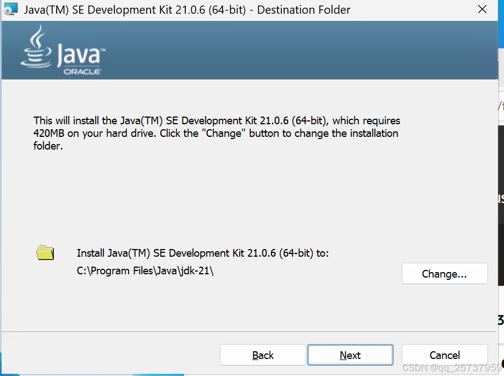Open the Change... destination folder dialog
The width and height of the screenshot is (504, 376).
445,274
